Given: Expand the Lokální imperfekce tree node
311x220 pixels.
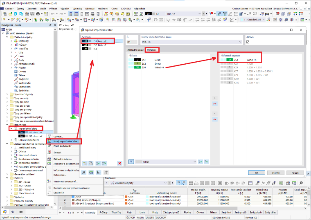Looking at the screenshot, I should (x=11, y=140).
